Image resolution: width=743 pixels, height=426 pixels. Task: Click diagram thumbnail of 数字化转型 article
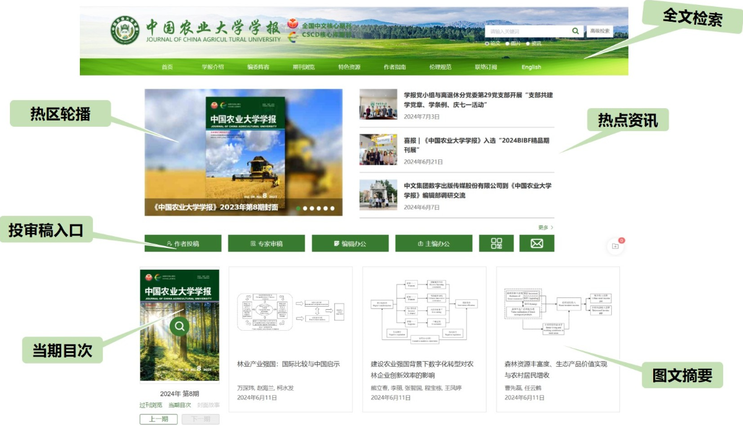tap(424, 311)
